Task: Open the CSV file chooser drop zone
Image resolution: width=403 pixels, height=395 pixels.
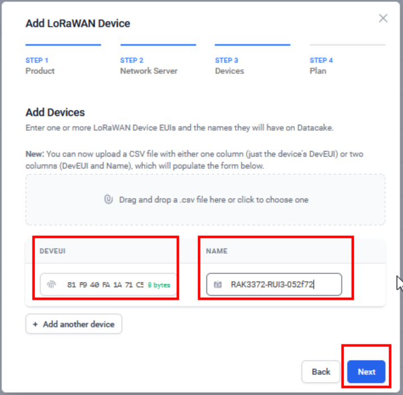Action: pyautogui.click(x=205, y=199)
